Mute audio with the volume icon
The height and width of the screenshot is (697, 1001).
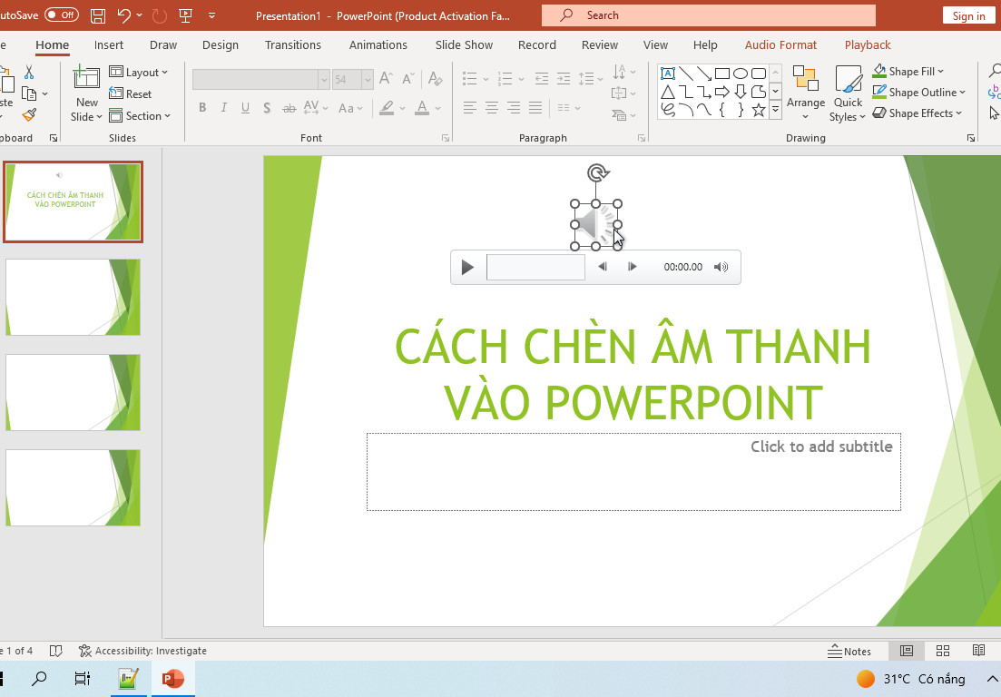click(721, 267)
